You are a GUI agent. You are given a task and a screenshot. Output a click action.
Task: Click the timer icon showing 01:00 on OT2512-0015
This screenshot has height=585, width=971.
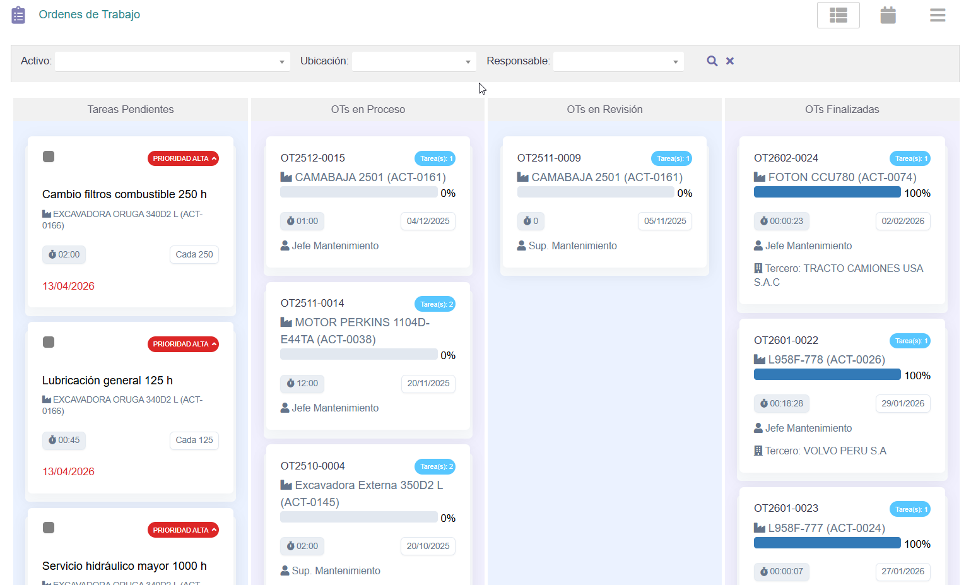(x=302, y=221)
